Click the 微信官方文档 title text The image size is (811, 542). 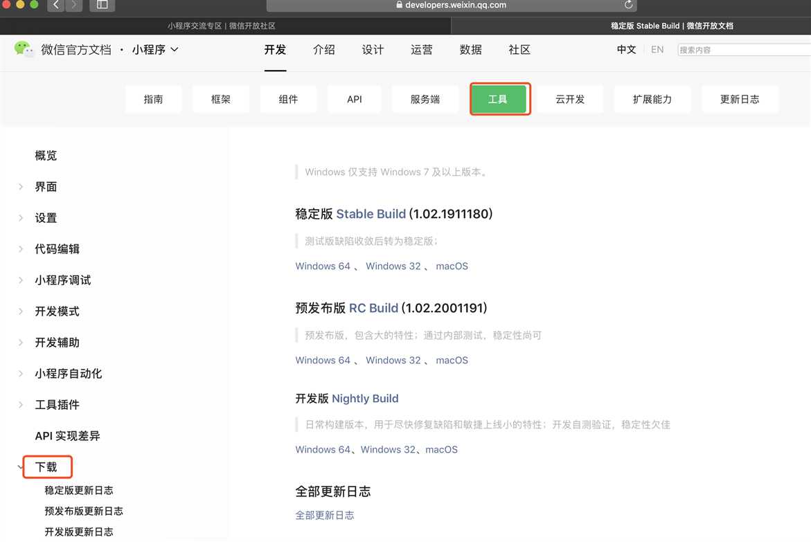(x=76, y=50)
